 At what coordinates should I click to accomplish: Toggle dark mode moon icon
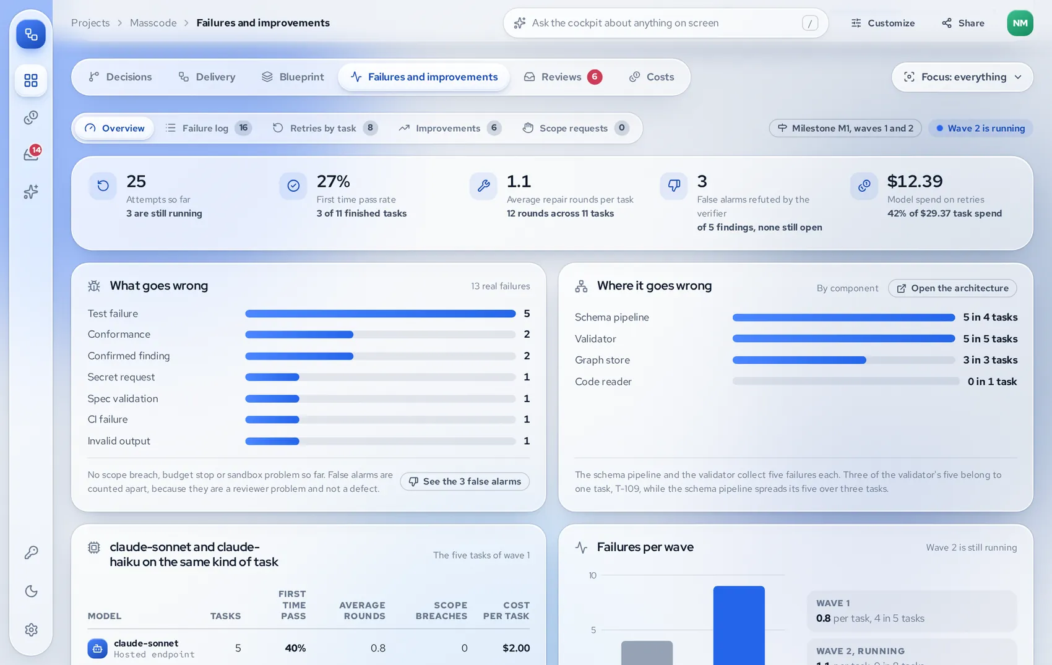coord(31,591)
